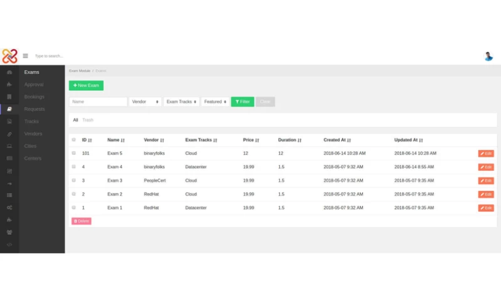501x301 pixels.
Task: Click the building sidebar icon below puzzle
Action: [x=9, y=97]
